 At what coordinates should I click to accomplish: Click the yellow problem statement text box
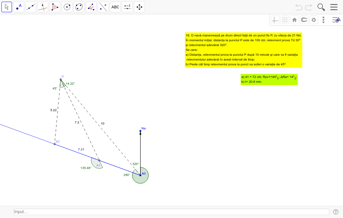pos(244,50)
